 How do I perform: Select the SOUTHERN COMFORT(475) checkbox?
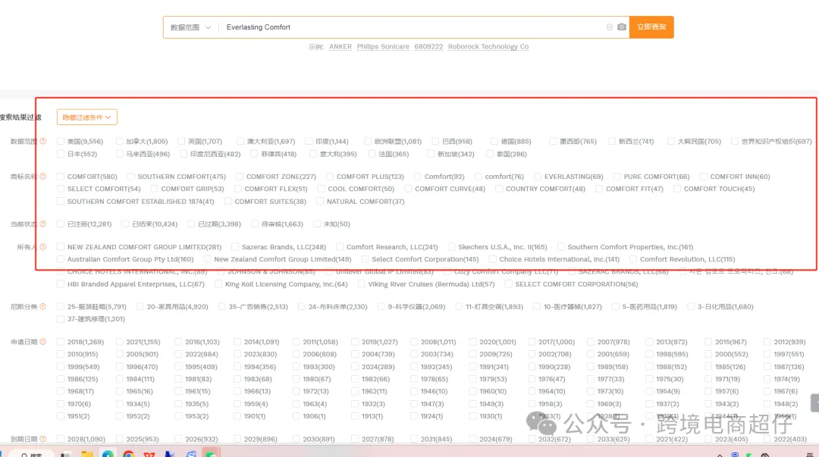(131, 177)
